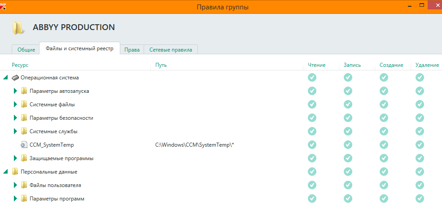Image resolution: width=442 pixels, height=209 pixels.
Task: Click folder icon of Файлы пользователя
Action: [x=24, y=185]
